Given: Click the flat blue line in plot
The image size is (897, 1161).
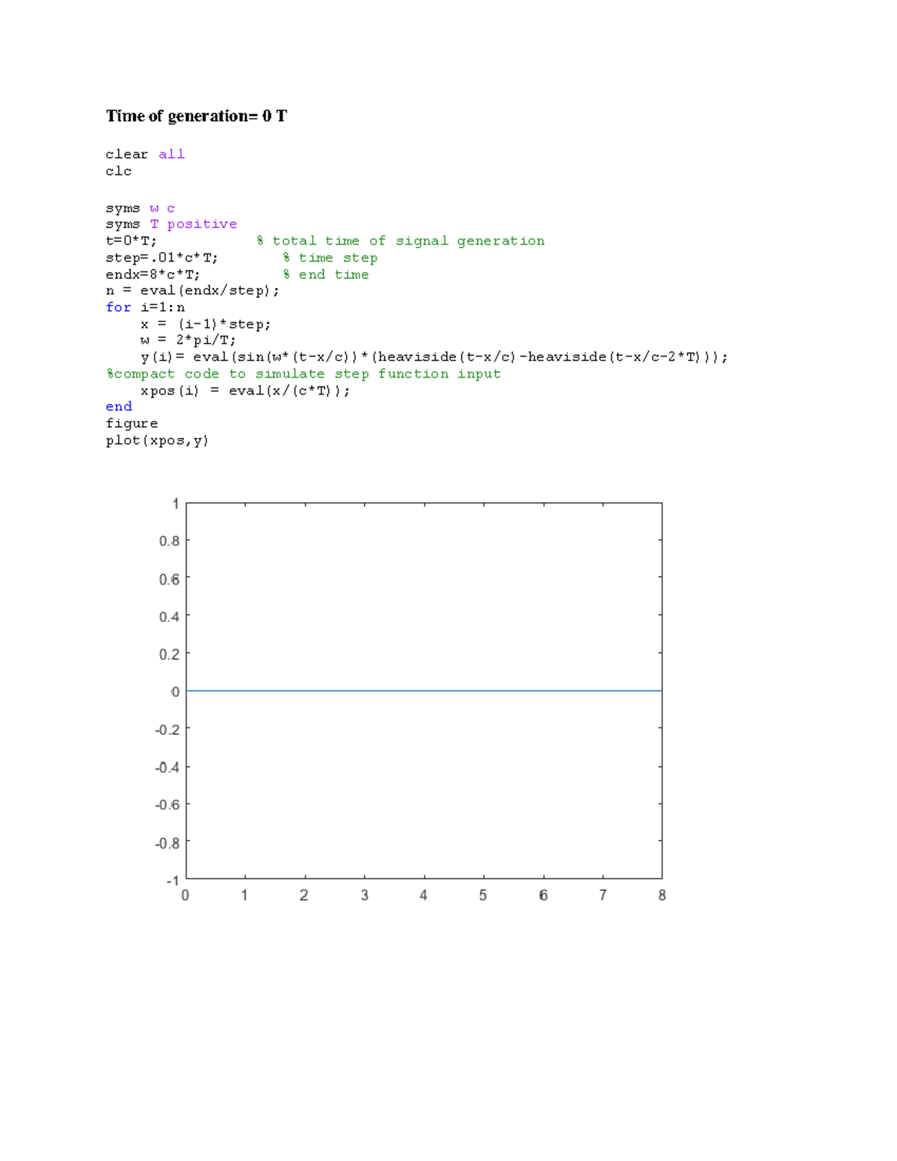Looking at the screenshot, I should coord(424,691).
